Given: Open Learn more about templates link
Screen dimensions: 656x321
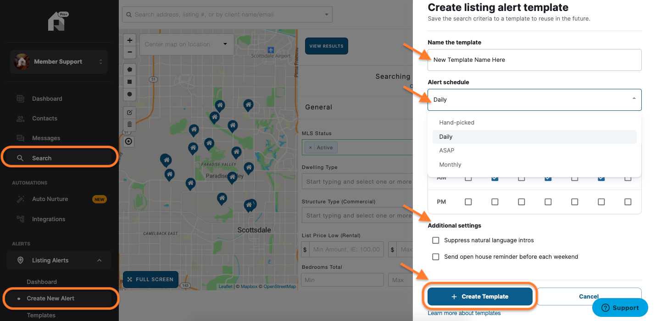Looking at the screenshot, I should (x=464, y=313).
